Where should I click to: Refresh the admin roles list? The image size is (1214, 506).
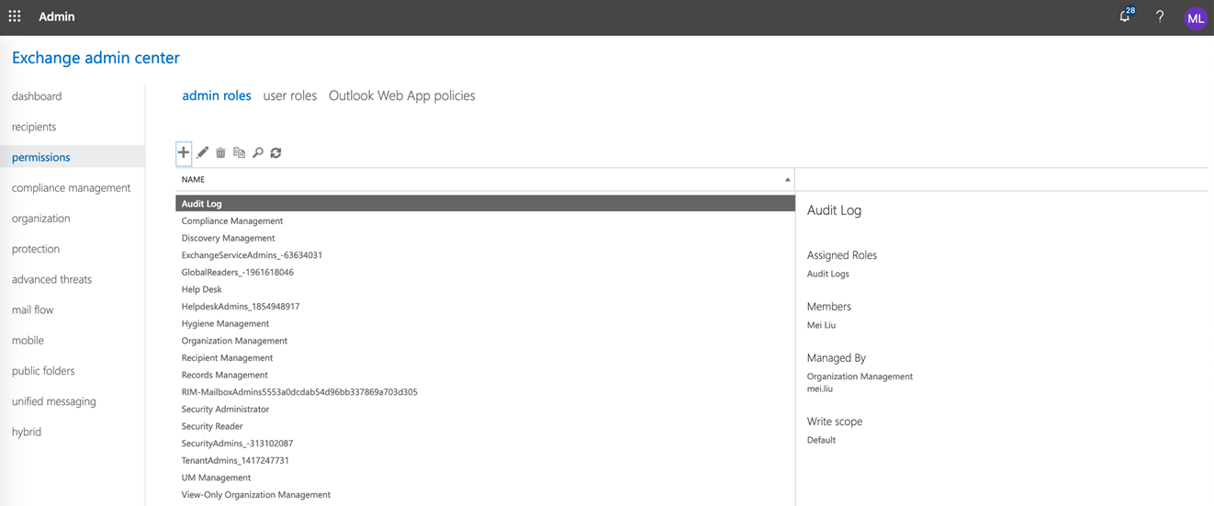click(275, 152)
